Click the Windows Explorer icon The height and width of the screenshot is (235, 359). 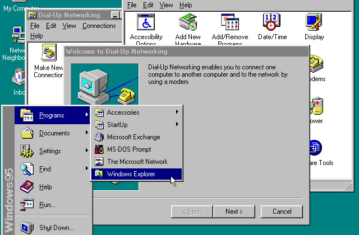(x=99, y=174)
